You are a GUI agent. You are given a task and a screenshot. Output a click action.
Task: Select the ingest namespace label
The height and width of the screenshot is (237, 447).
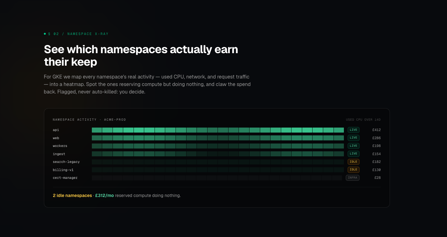click(59, 154)
